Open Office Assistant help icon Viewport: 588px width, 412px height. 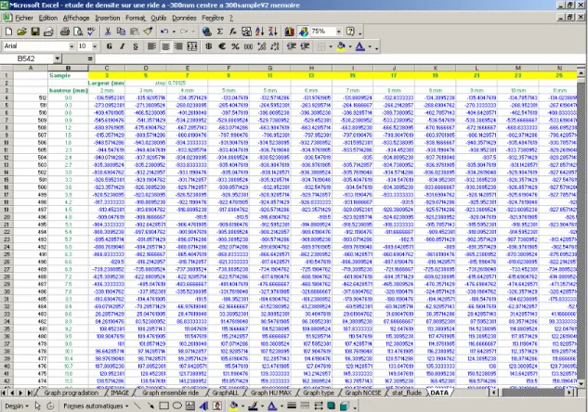tap(350, 32)
